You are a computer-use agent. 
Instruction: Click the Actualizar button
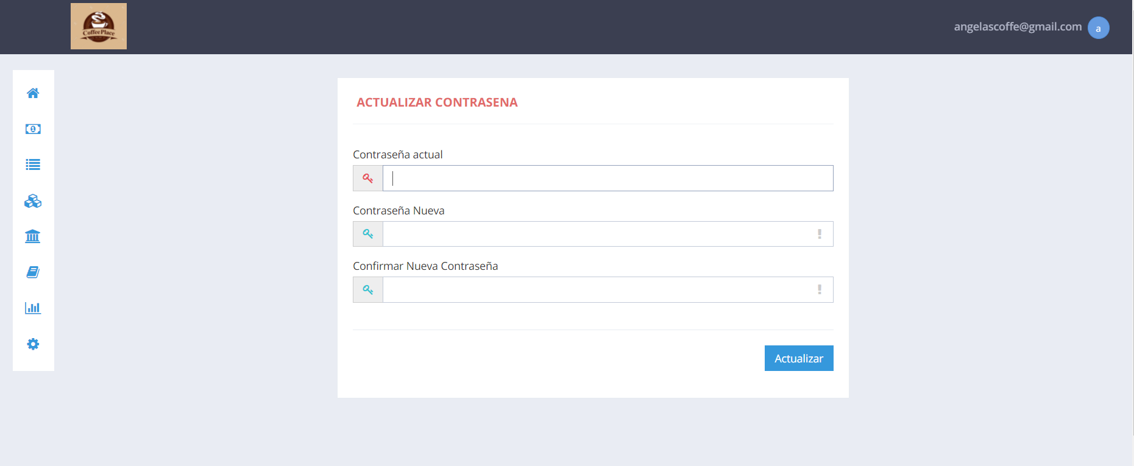point(799,358)
